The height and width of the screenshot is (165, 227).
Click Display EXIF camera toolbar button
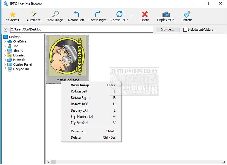click(166, 16)
